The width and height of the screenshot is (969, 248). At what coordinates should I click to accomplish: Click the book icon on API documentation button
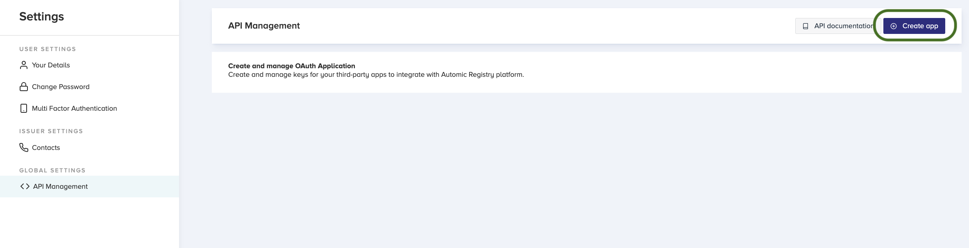806,26
